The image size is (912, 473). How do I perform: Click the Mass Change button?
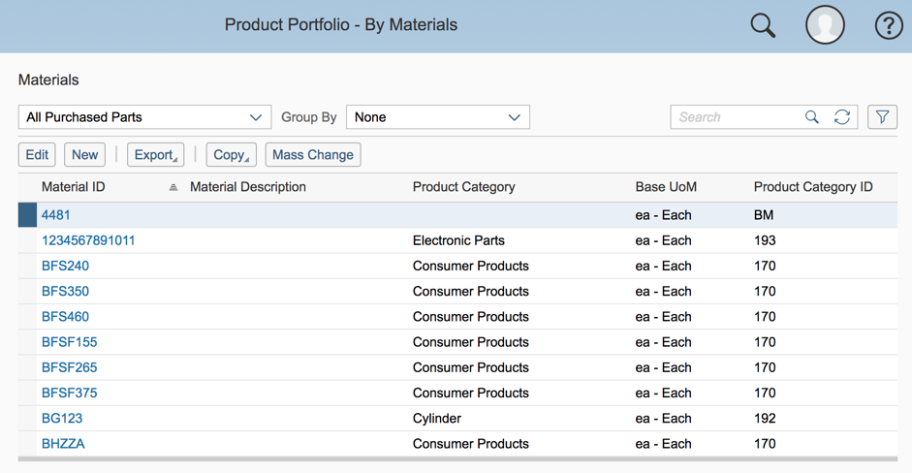[313, 155]
